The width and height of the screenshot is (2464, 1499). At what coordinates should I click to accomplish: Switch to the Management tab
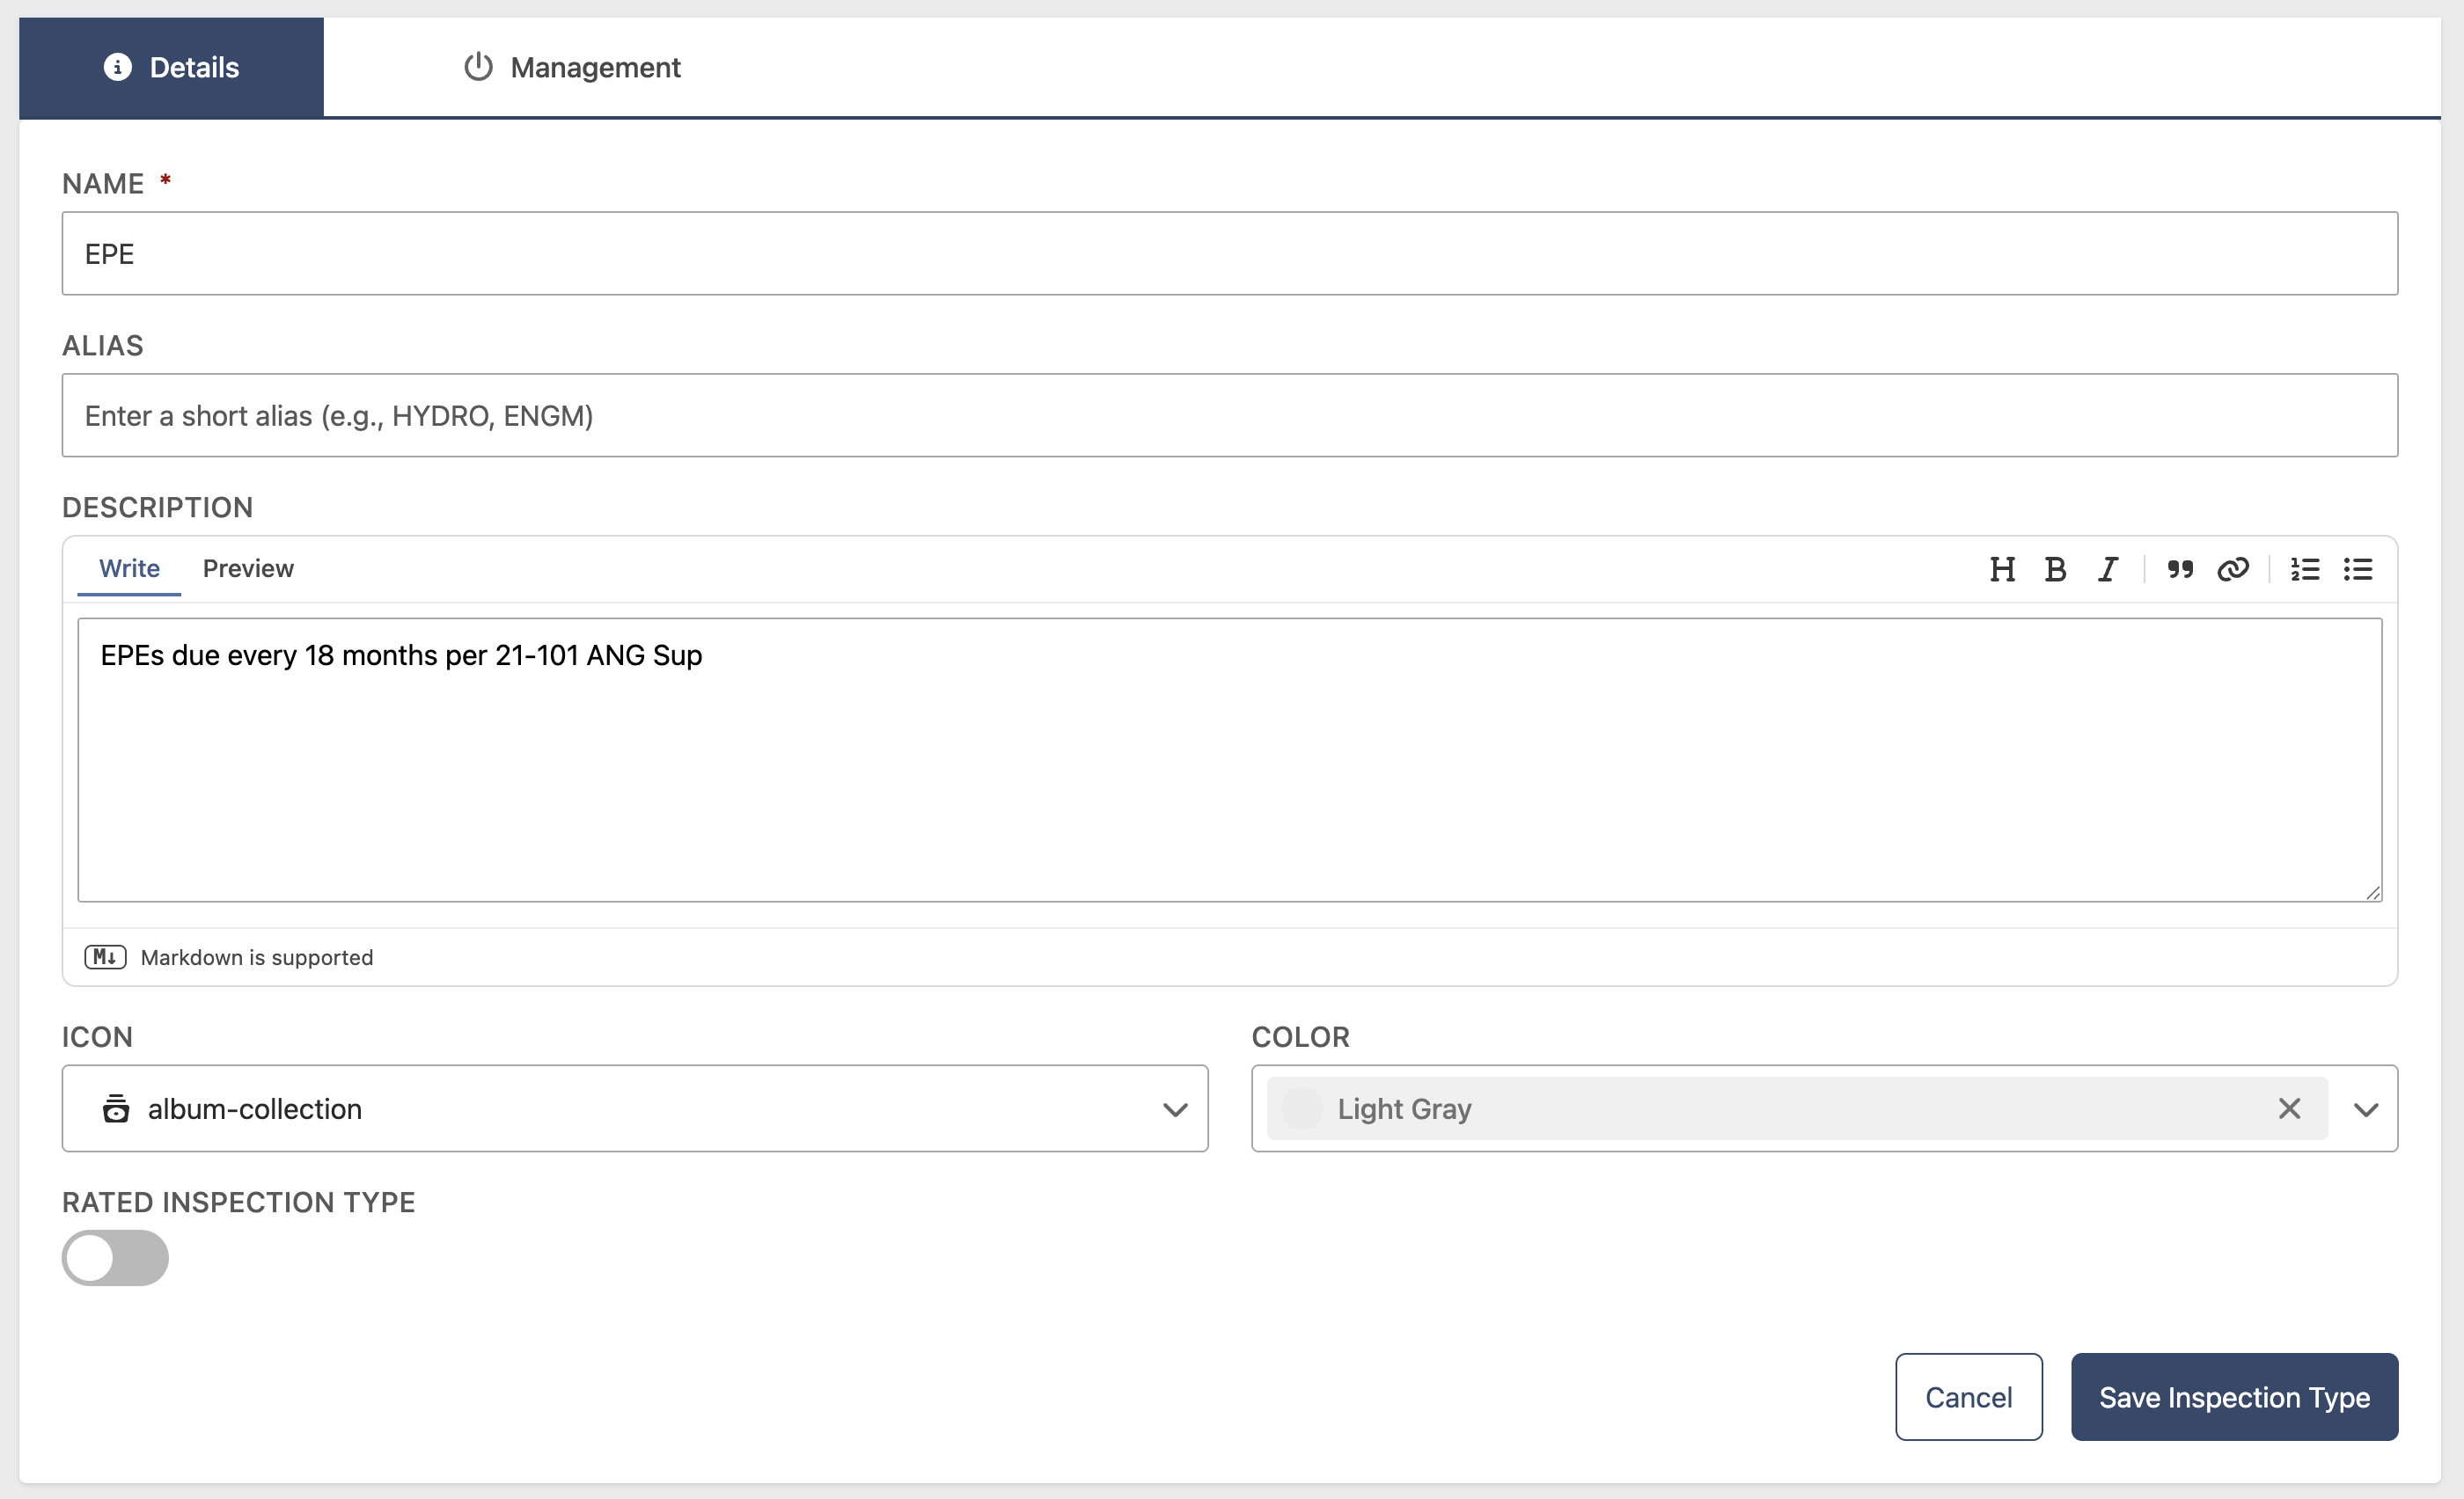pos(572,67)
